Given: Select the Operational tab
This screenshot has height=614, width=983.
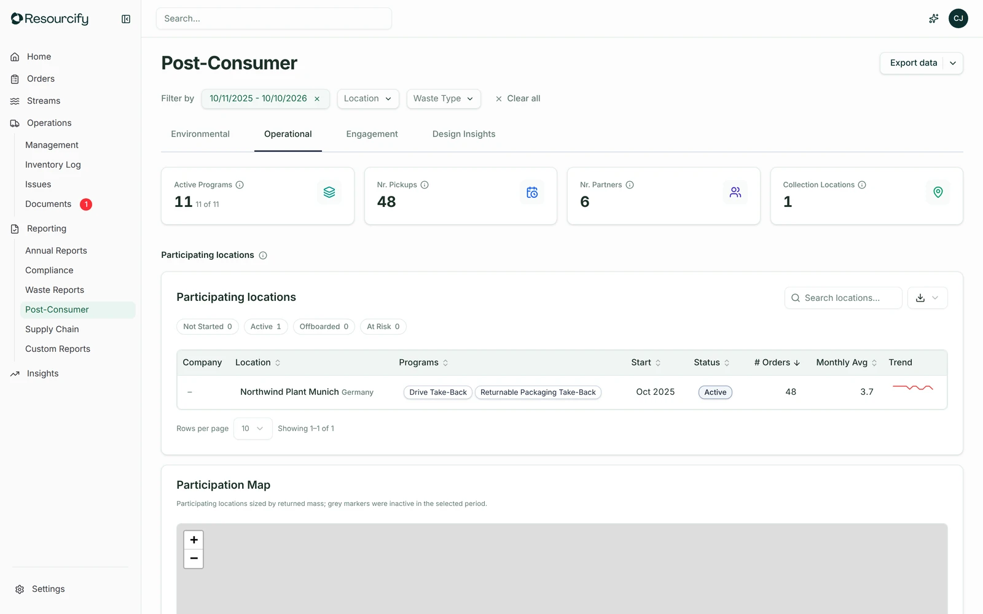Looking at the screenshot, I should [288, 134].
